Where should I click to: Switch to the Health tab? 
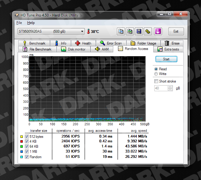(83, 43)
